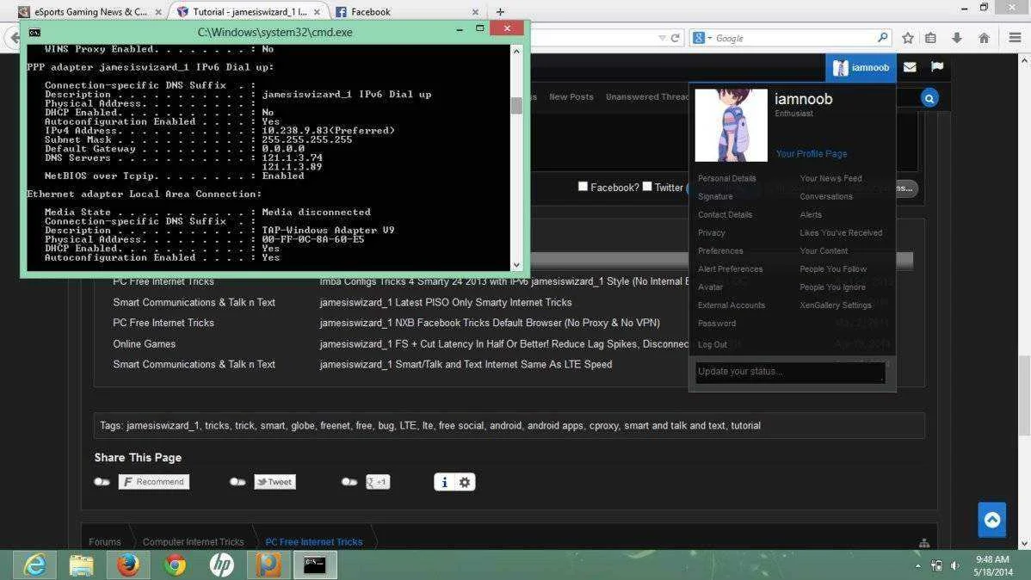Open the forum alerts flag icon
Screen dimensions: 1031x580
click(937, 66)
